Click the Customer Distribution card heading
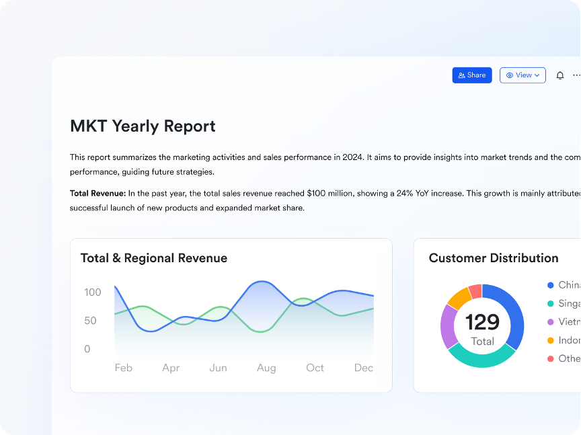Viewport: 581px width, 435px height. pos(493,258)
